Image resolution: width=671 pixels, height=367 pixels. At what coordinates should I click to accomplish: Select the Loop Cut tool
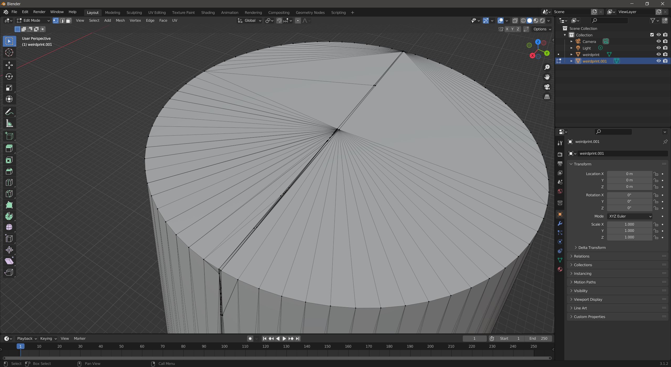coord(9,182)
